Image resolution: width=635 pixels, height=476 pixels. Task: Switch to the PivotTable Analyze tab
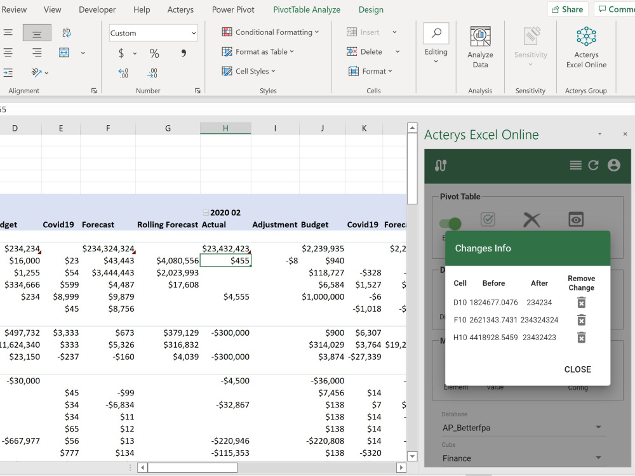pyautogui.click(x=307, y=10)
